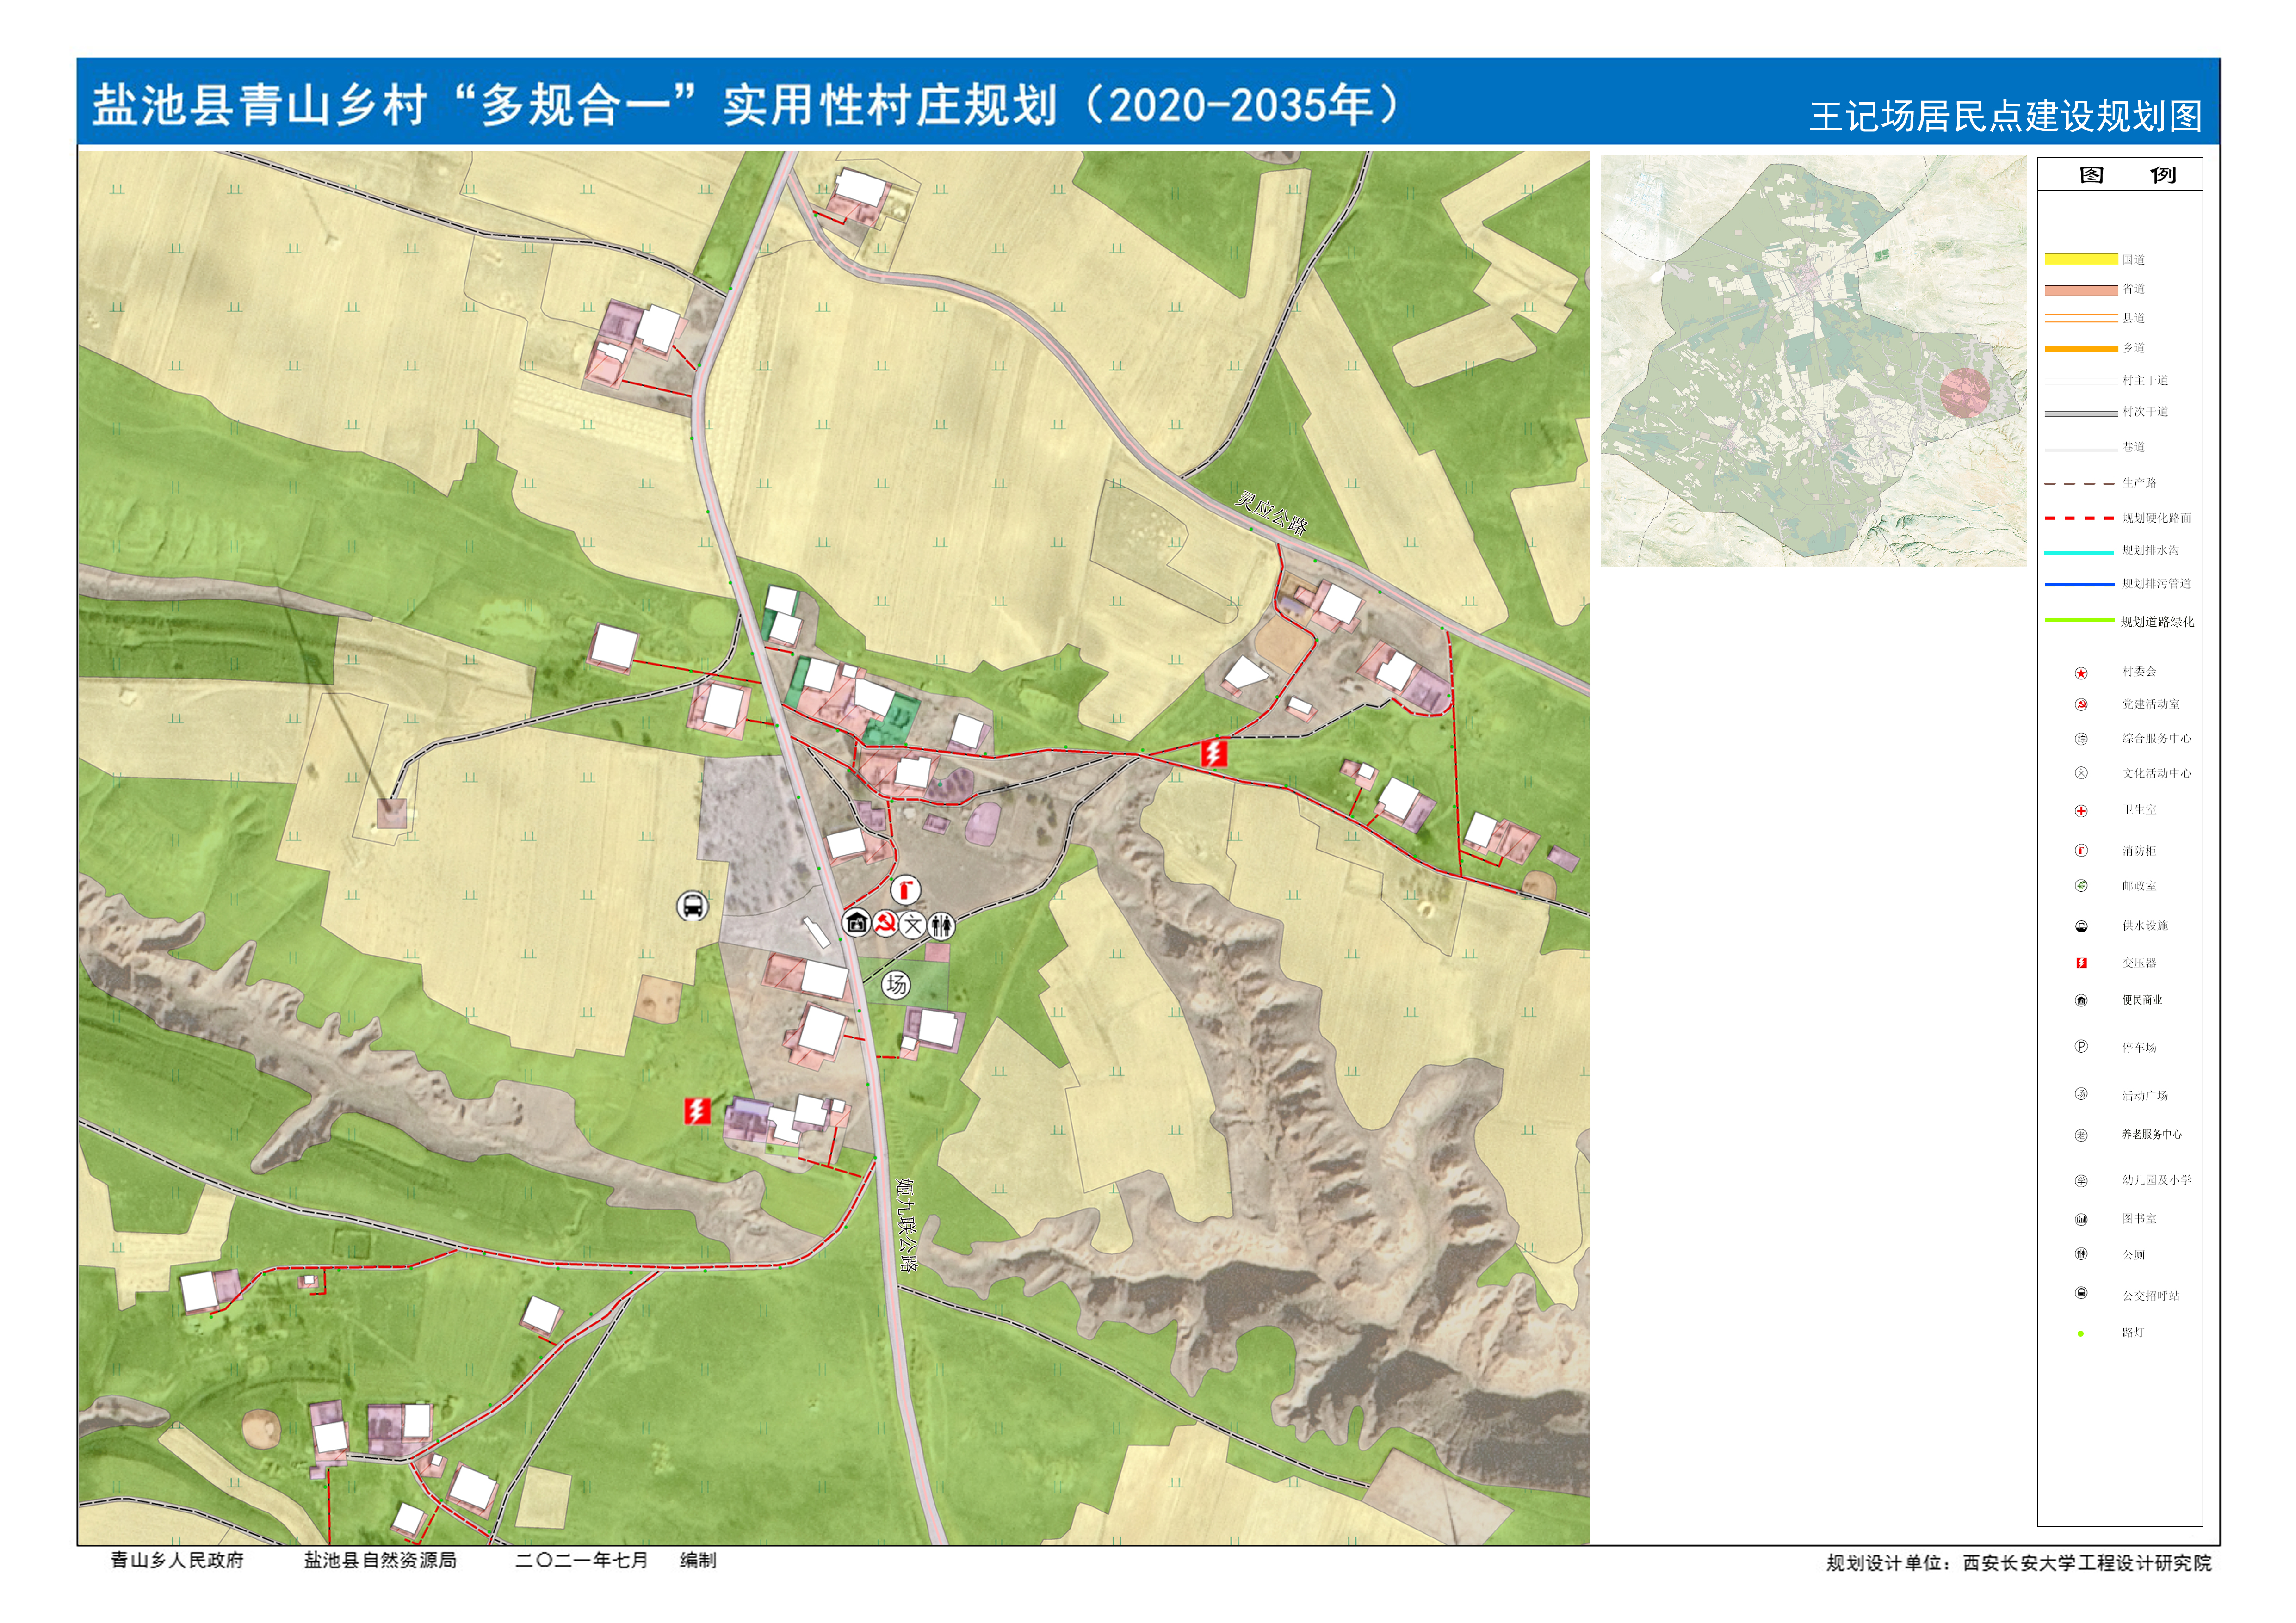Click the 变压器 lightning icon in the legend
Image resolution: width=2296 pixels, height=1623 pixels.
click(2081, 962)
